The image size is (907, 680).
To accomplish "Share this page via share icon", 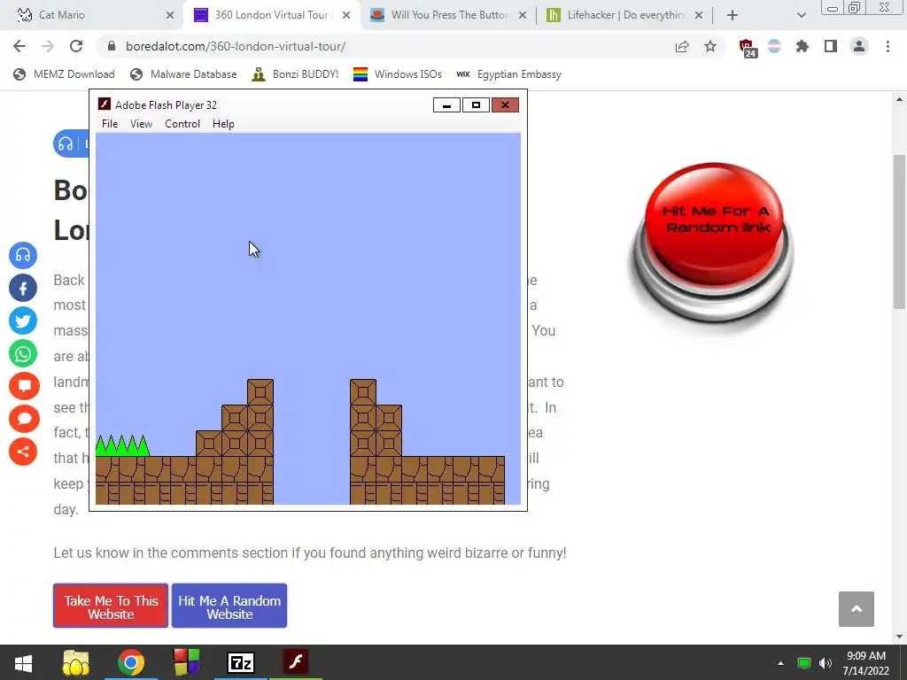I will [682, 46].
